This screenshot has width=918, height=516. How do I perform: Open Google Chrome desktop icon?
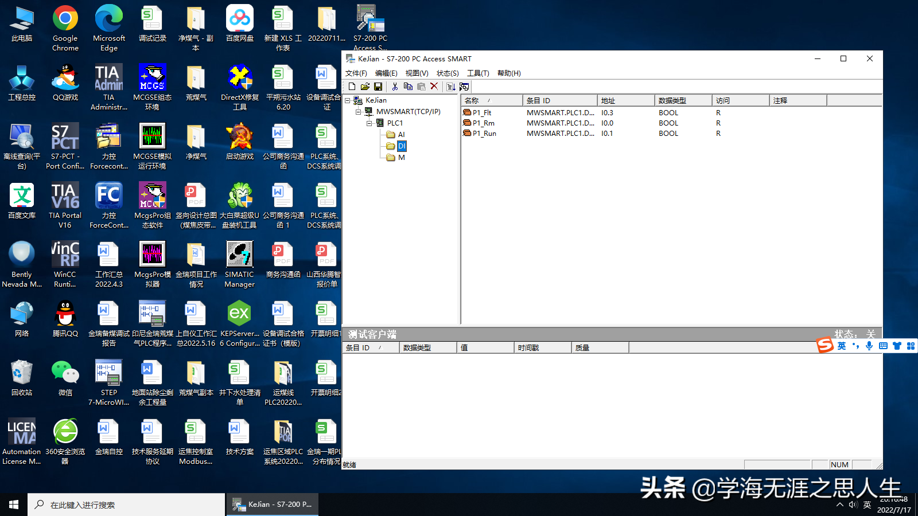tap(65, 28)
